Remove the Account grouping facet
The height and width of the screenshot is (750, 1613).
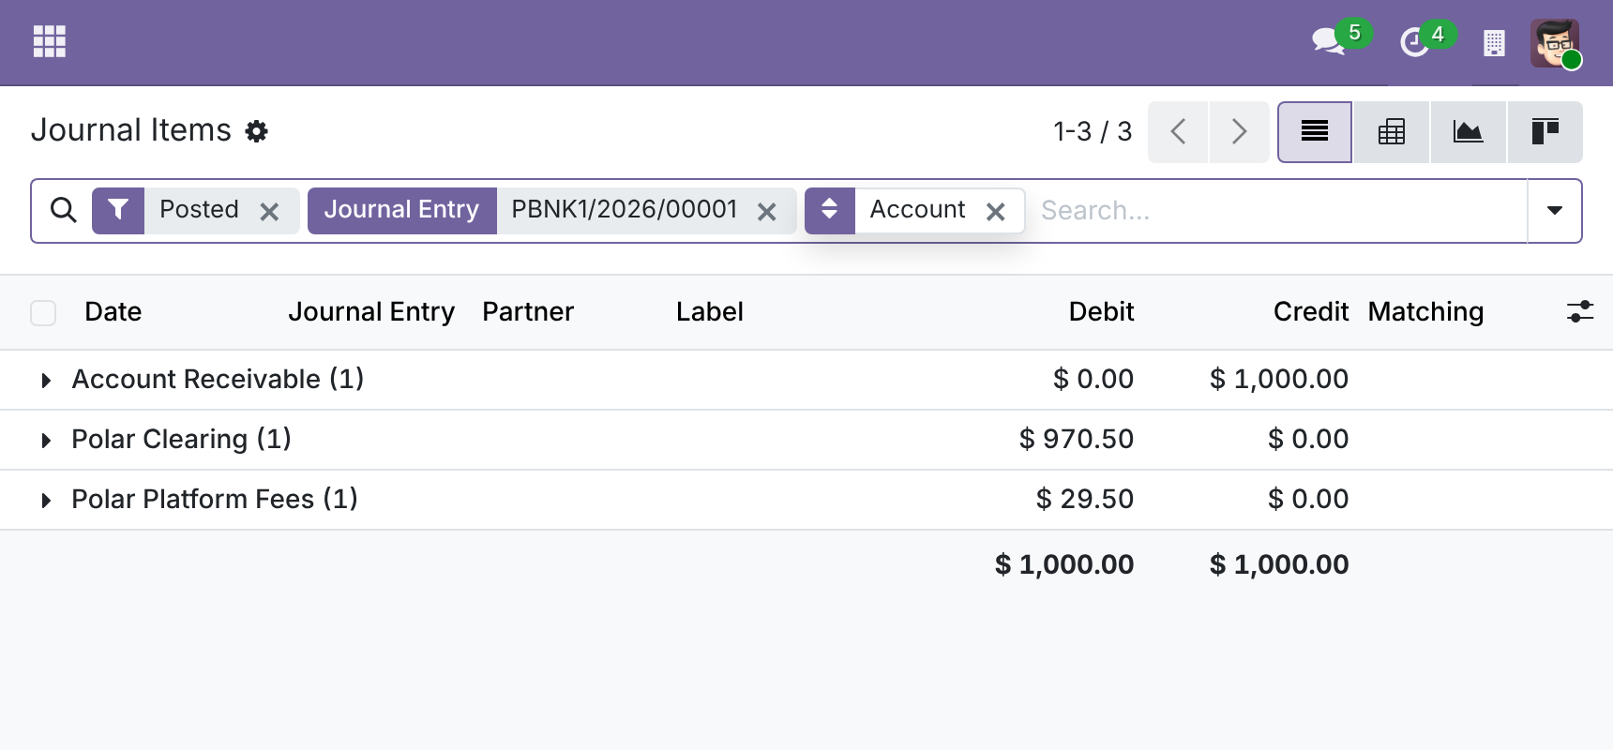pos(996,212)
